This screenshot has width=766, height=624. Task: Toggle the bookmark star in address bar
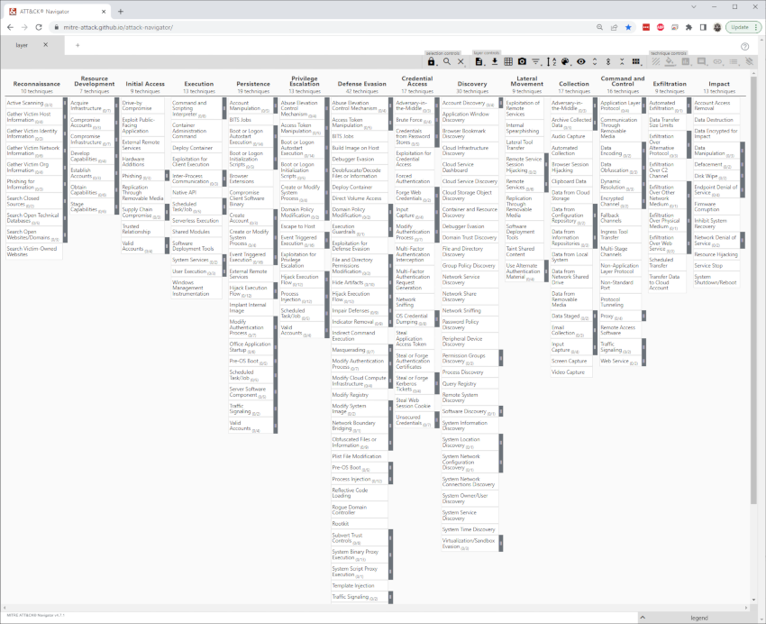point(628,27)
